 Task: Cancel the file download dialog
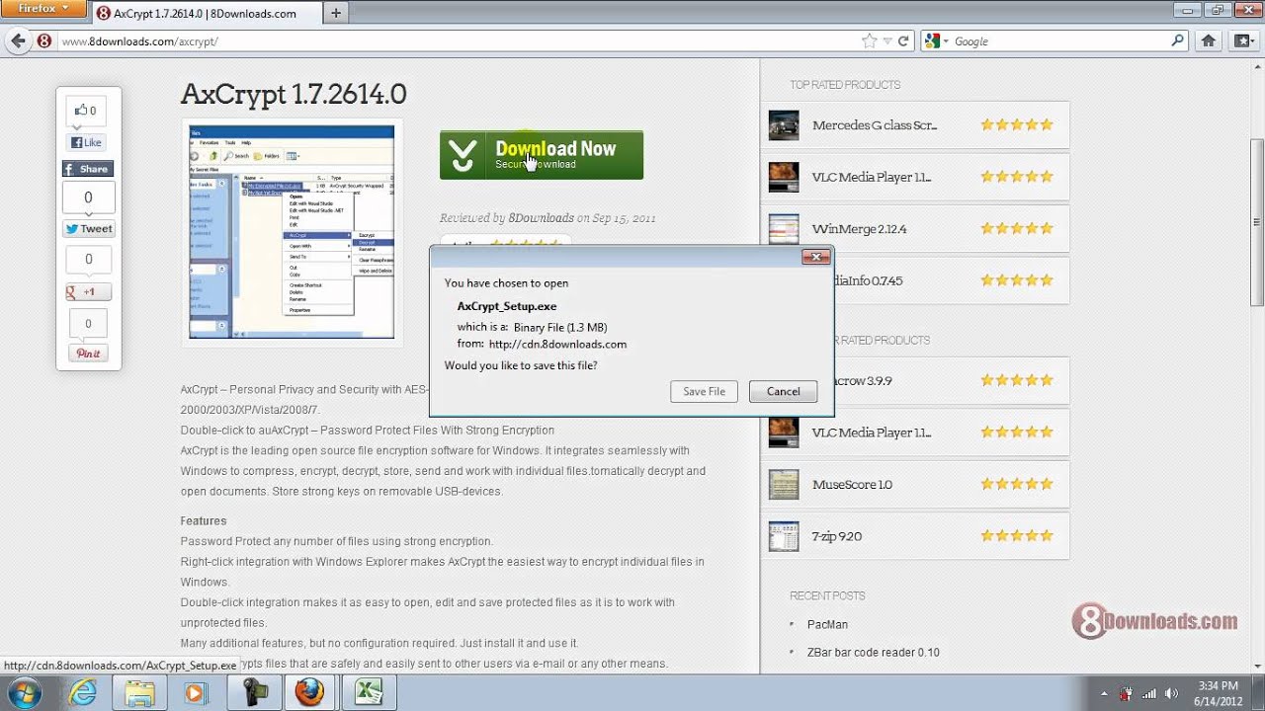pos(783,391)
